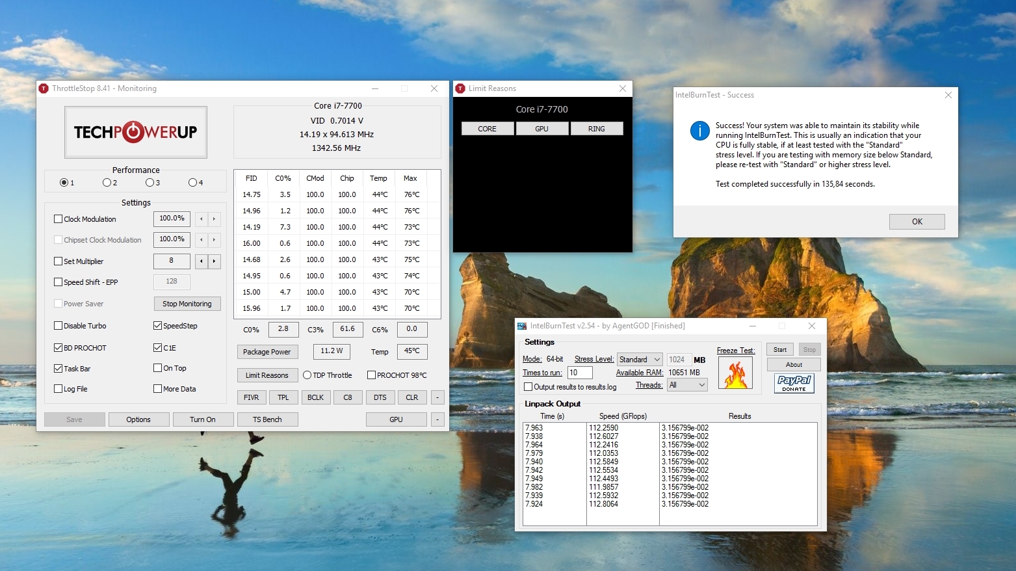Open the Threads dropdown

687,385
